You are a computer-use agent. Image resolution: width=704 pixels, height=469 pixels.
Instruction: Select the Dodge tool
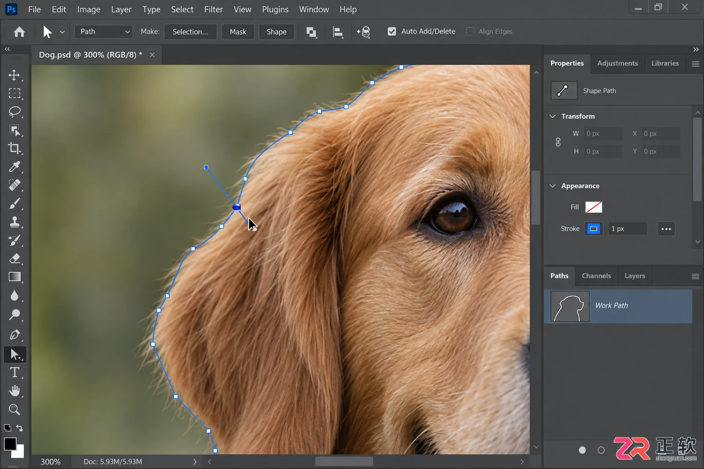pos(15,314)
